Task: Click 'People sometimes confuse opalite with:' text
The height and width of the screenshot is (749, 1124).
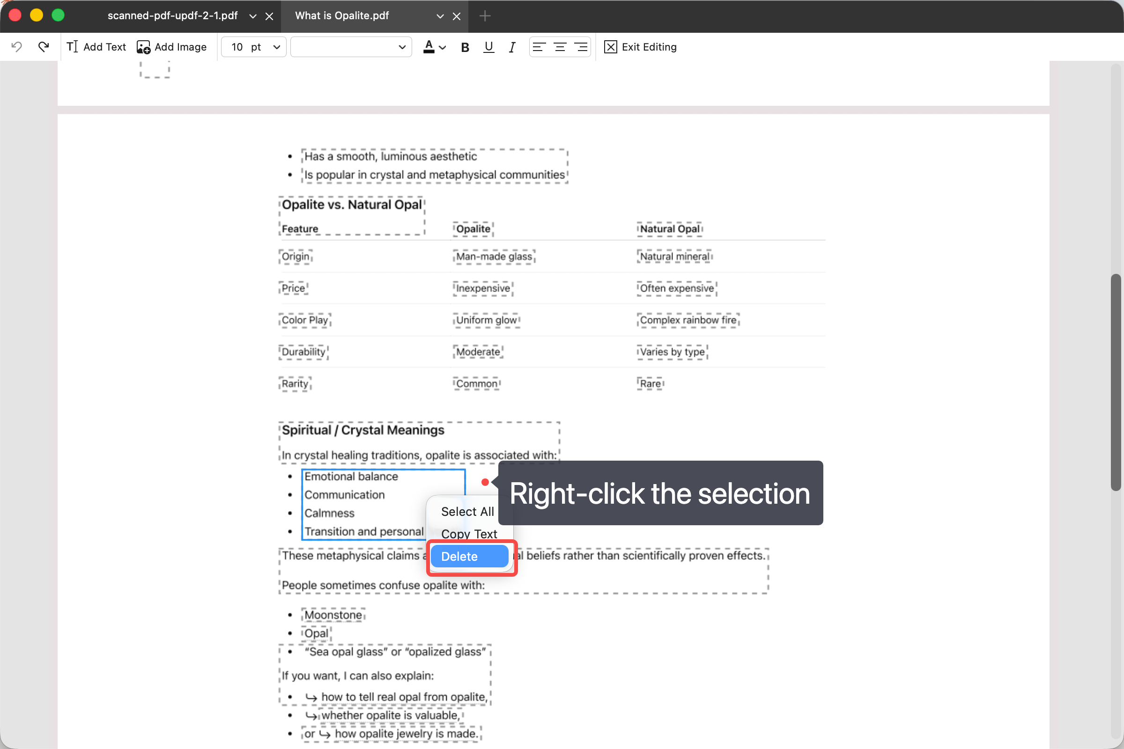Action: pos(383,585)
